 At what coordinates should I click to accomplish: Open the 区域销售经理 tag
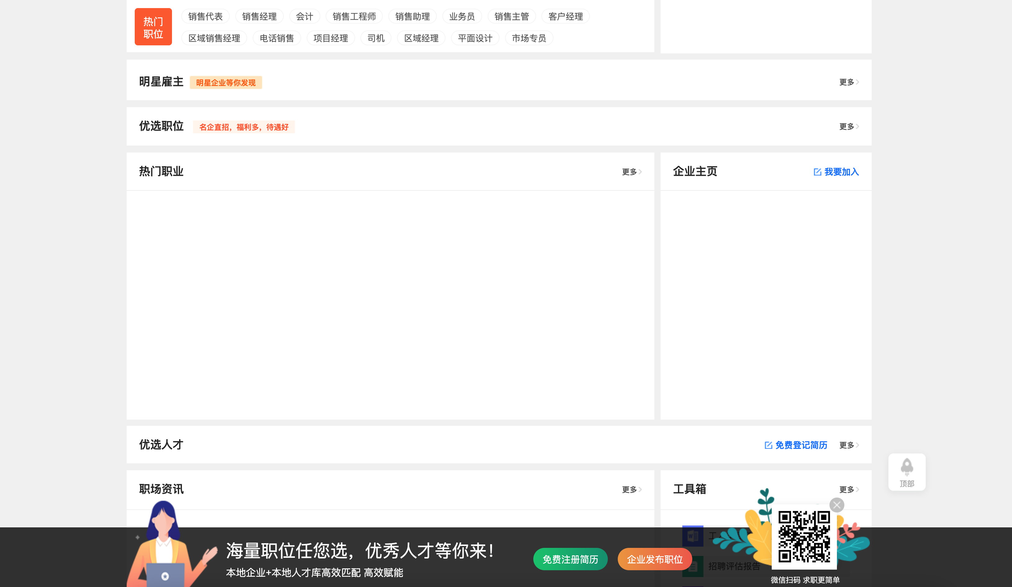point(214,38)
